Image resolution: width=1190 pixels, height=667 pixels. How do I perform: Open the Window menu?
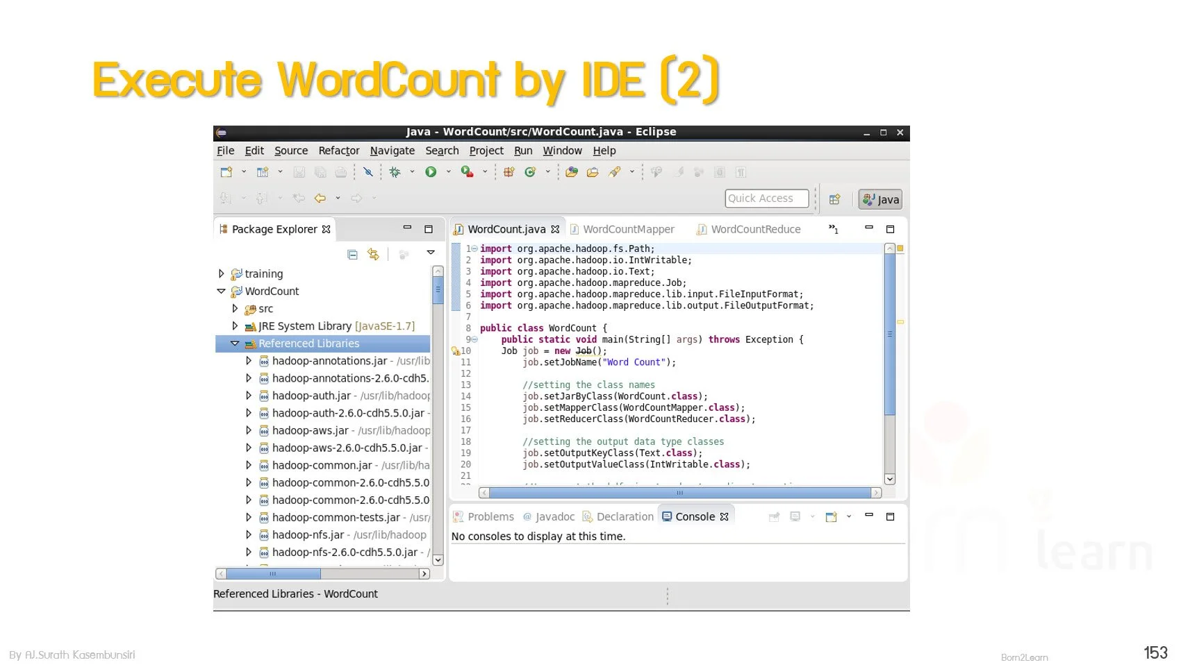(562, 151)
